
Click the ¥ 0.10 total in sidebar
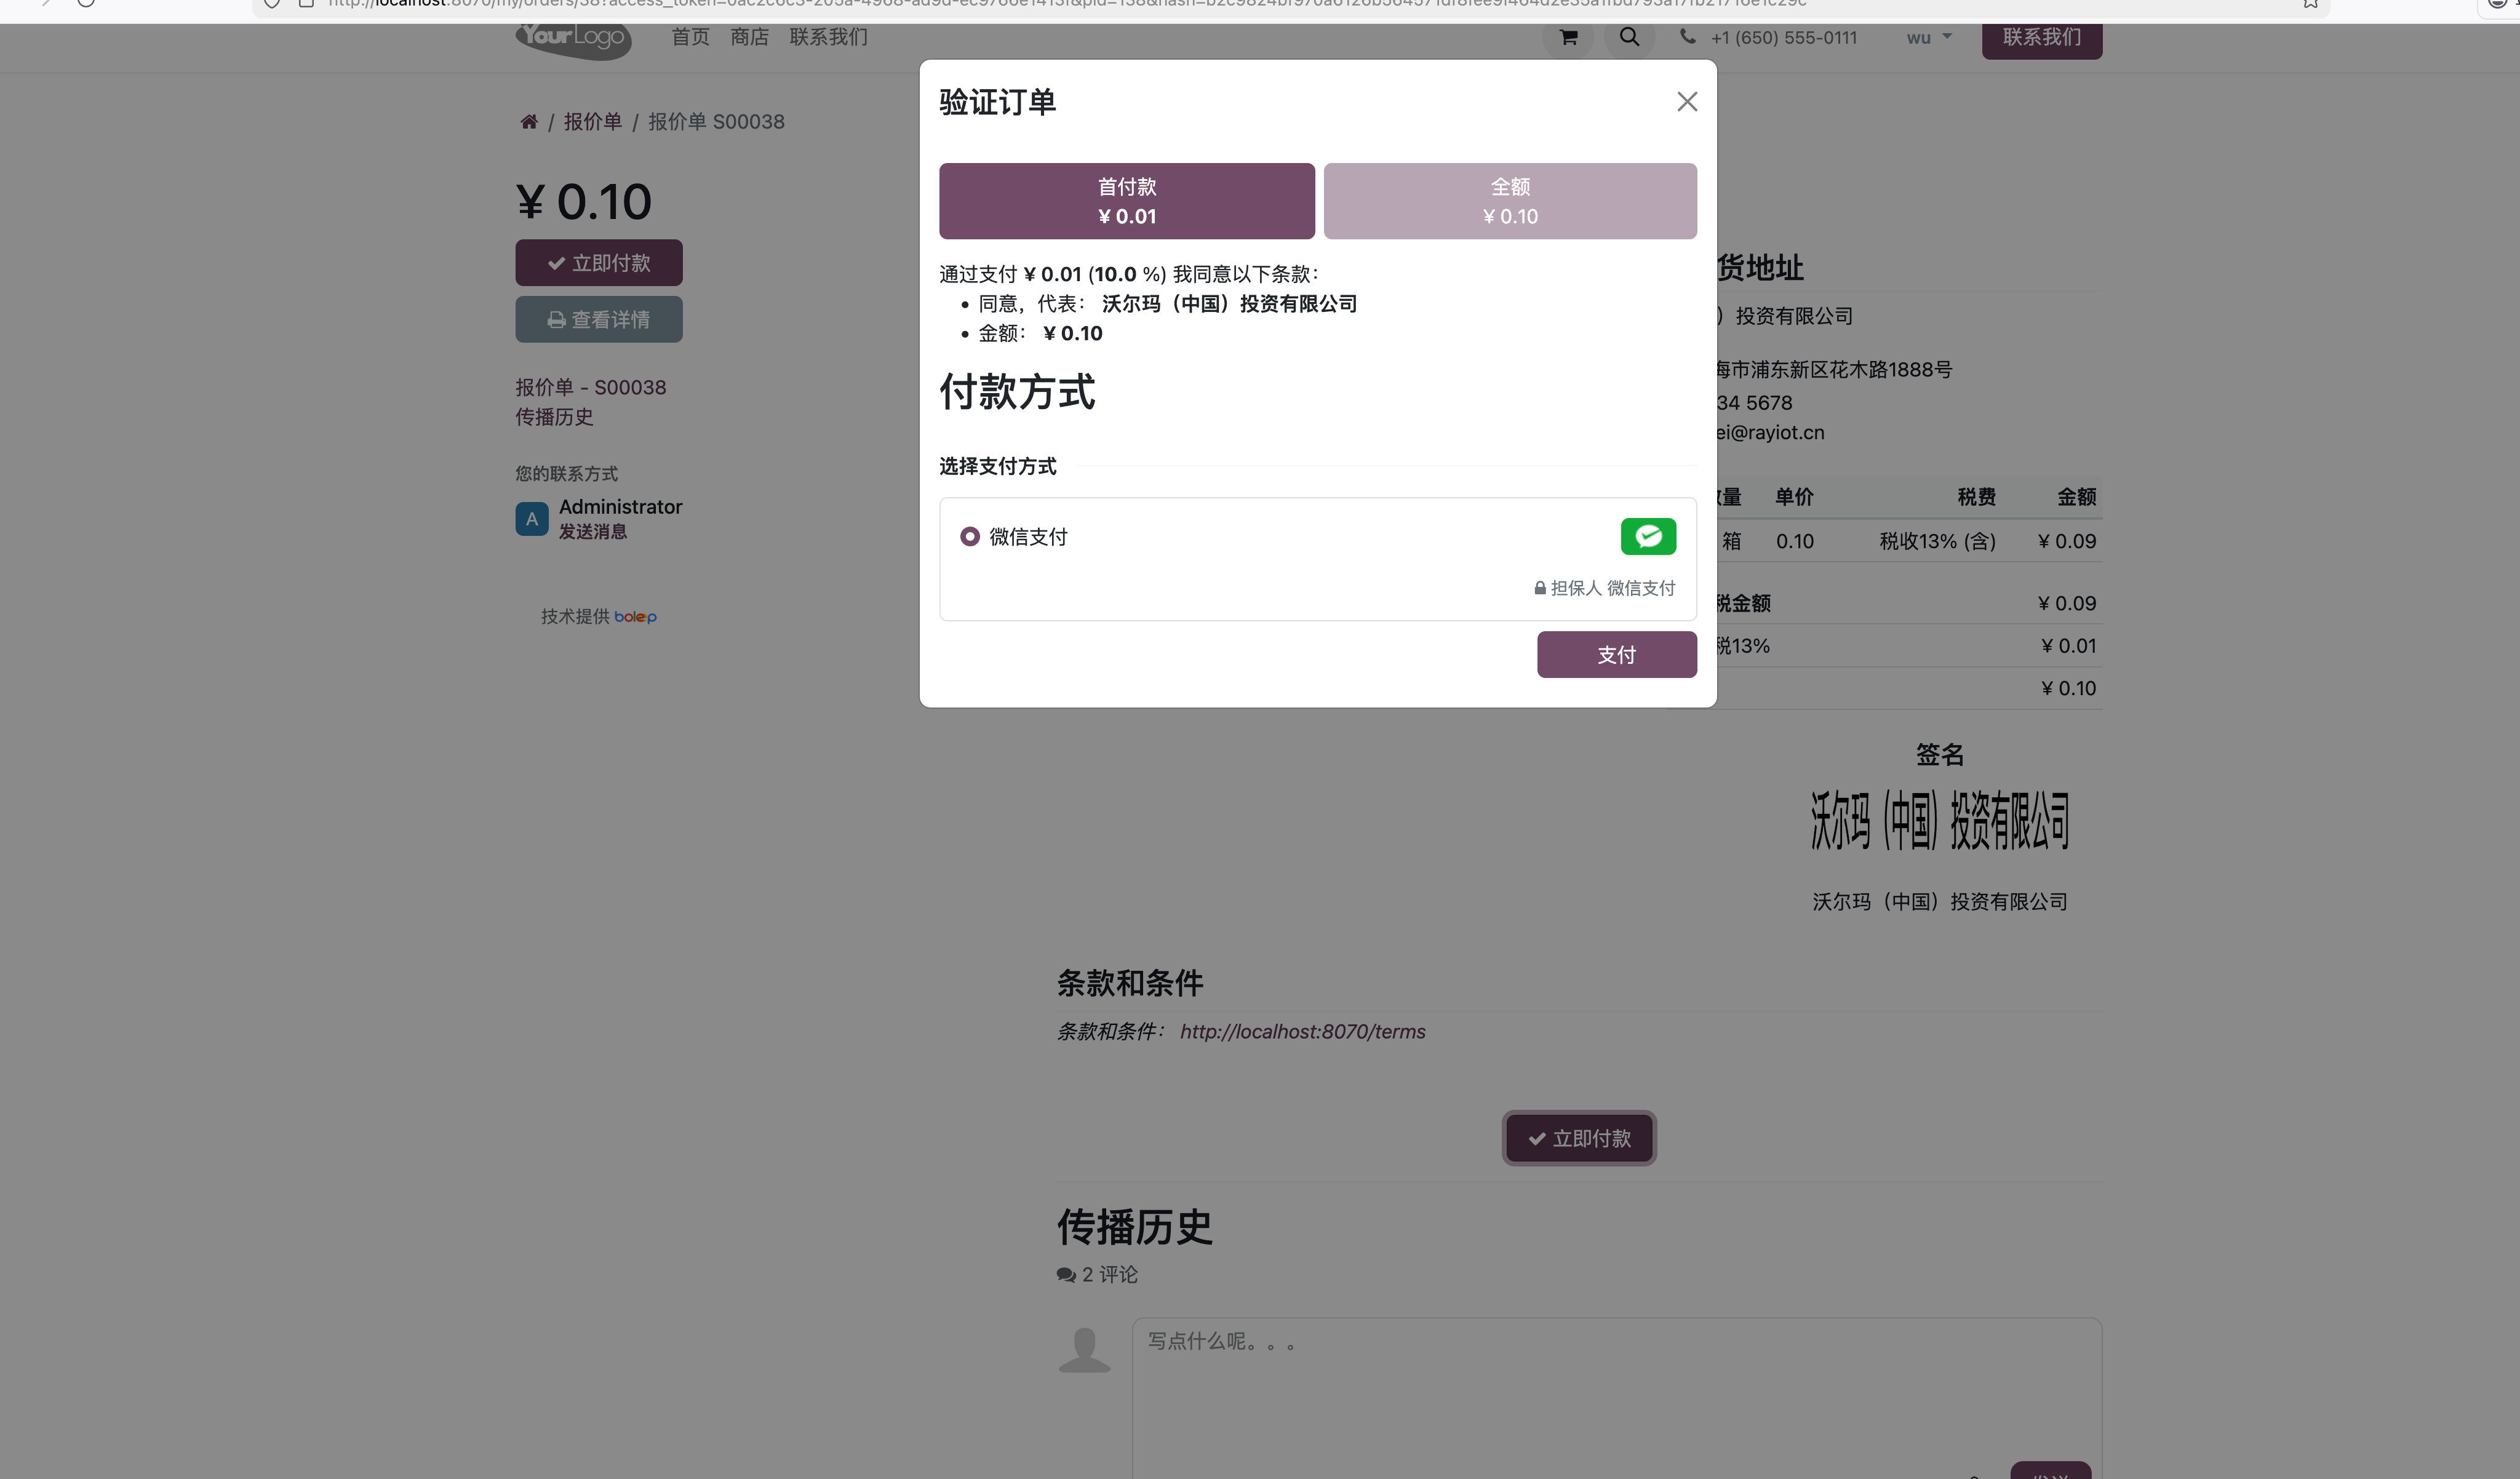coord(584,202)
